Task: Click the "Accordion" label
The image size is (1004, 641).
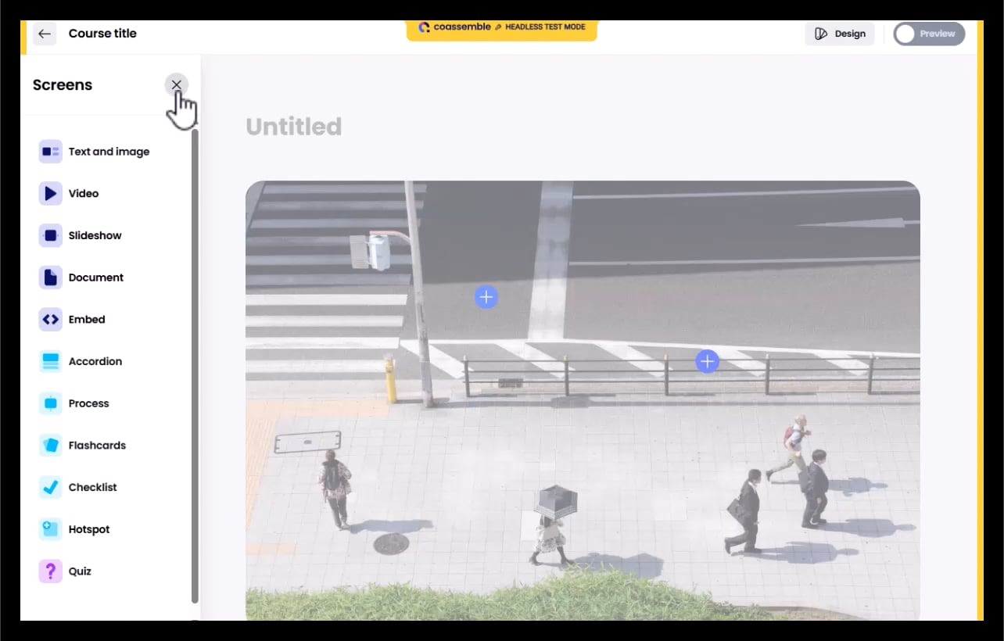Action: point(95,361)
